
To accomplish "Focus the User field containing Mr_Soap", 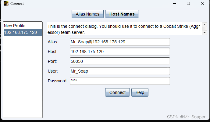I will (x=119, y=71).
